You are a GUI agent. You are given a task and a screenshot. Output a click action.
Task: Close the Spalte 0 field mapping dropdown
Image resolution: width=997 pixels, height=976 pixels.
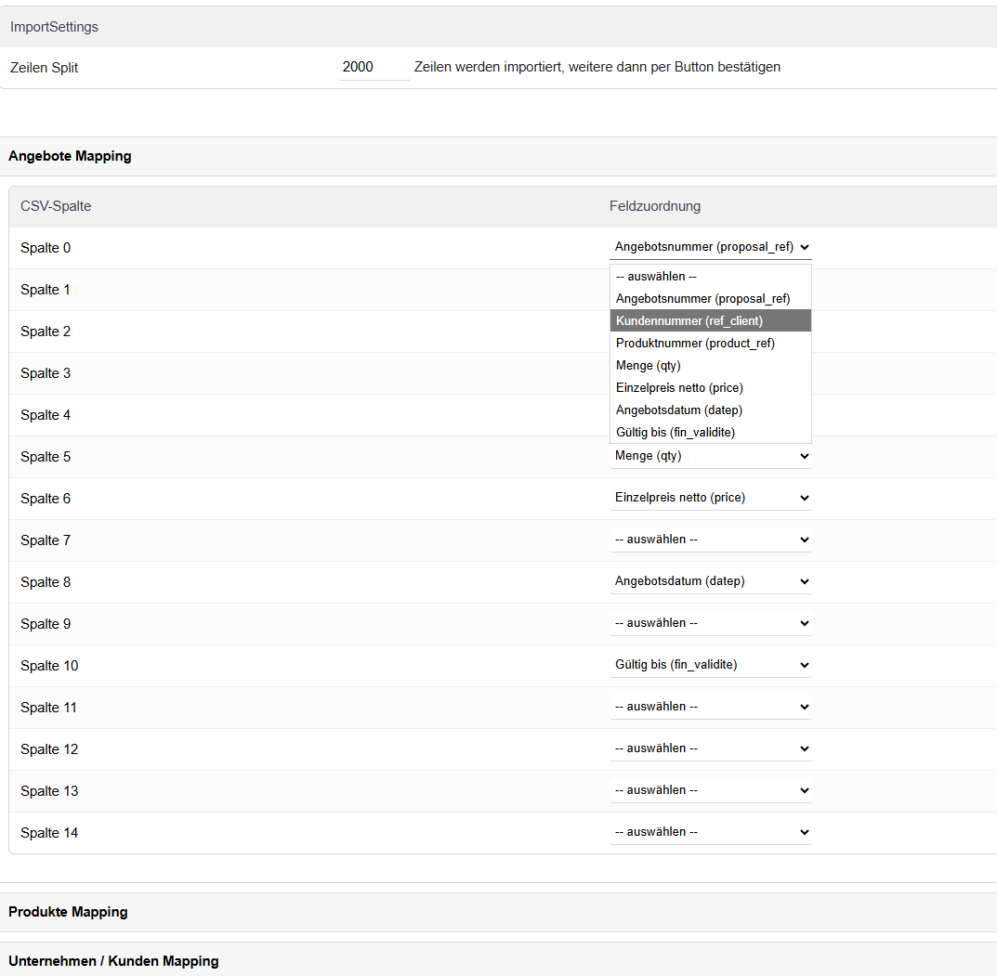click(710, 247)
